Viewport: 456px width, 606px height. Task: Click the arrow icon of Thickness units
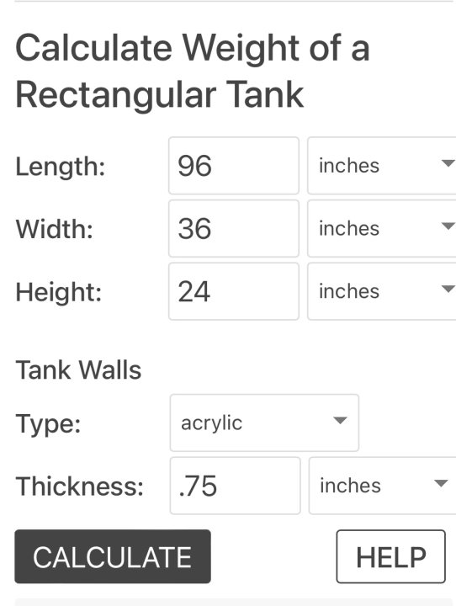pyautogui.click(x=441, y=483)
